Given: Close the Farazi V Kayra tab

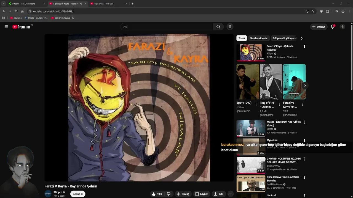Looking at the screenshot, I should (x=85, y=4).
